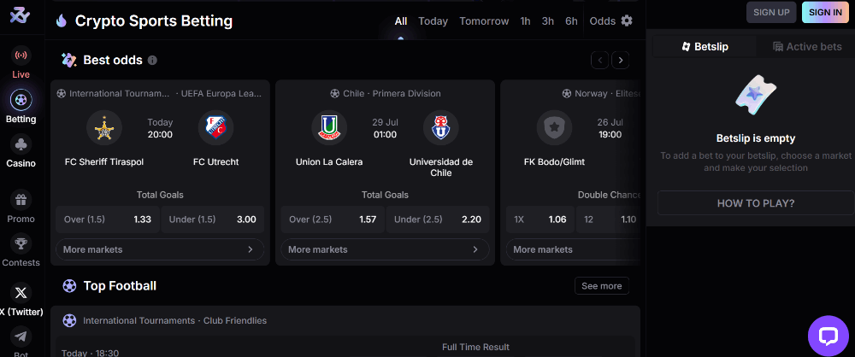Show next Best odds cards arrow
Viewport: 855px width, 357px height.
click(x=621, y=60)
